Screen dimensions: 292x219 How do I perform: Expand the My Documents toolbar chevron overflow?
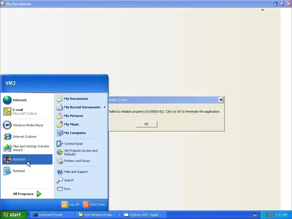pos(263,10)
